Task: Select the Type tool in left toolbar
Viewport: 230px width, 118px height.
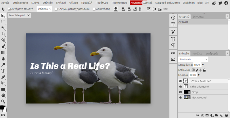Action: point(3,71)
